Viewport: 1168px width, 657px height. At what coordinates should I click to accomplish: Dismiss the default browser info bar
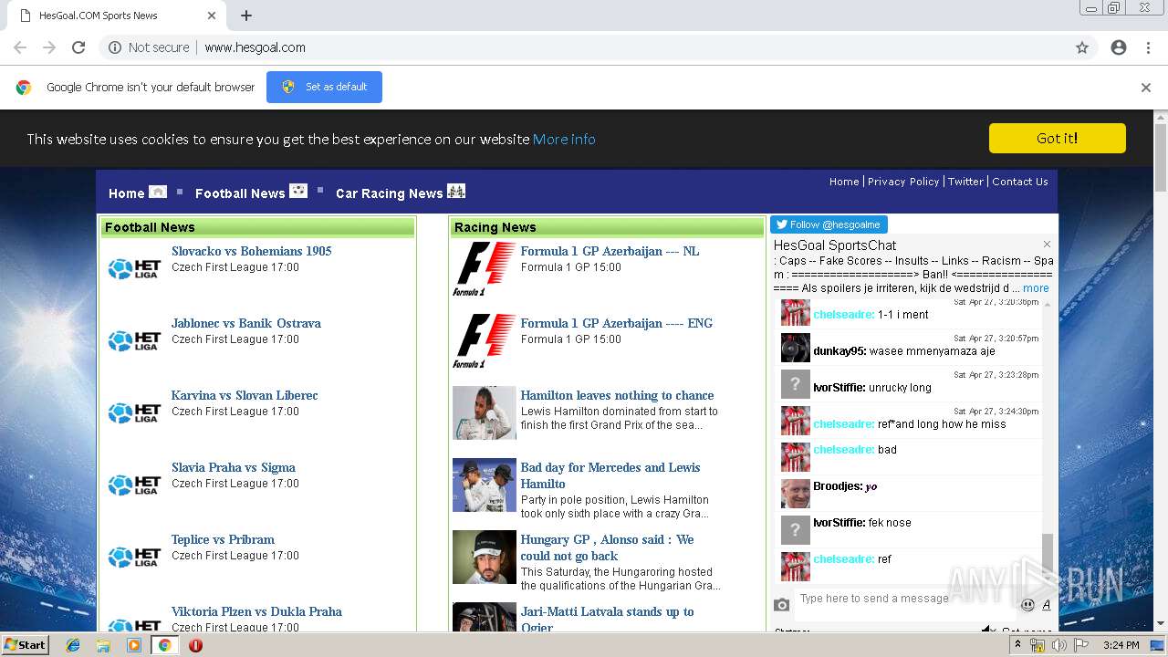pyautogui.click(x=1146, y=88)
